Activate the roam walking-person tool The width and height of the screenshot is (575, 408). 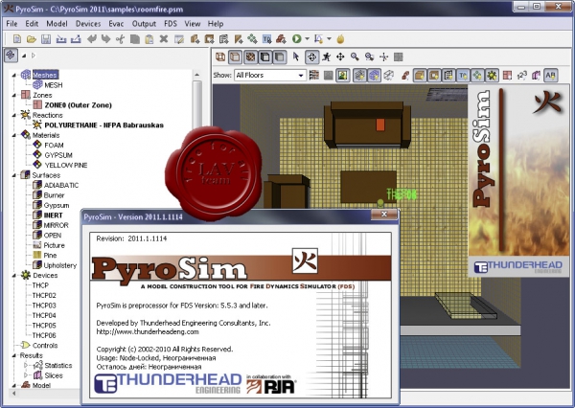[326, 57]
